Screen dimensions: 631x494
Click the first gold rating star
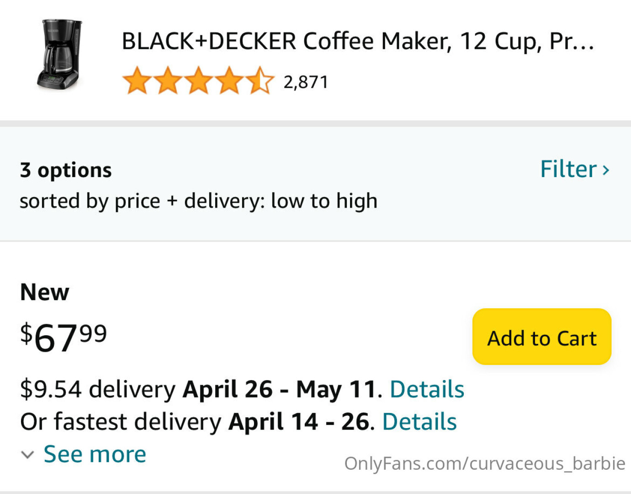pos(137,81)
